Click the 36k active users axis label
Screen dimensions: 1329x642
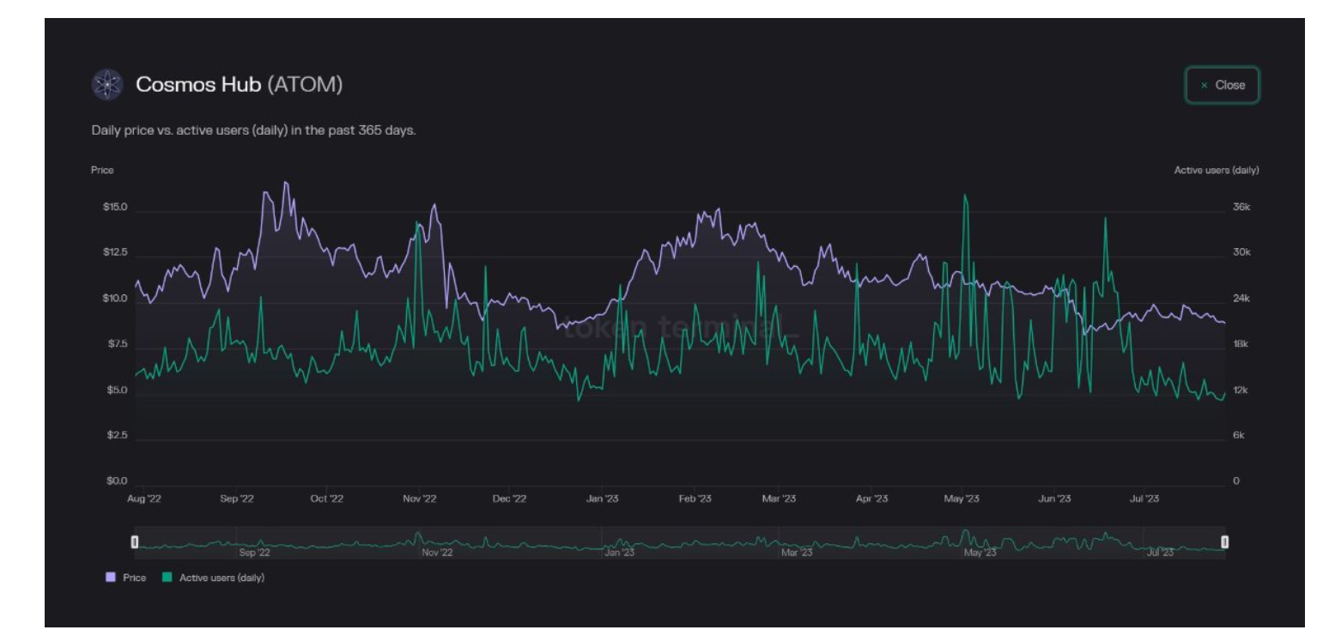point(1240,208)
